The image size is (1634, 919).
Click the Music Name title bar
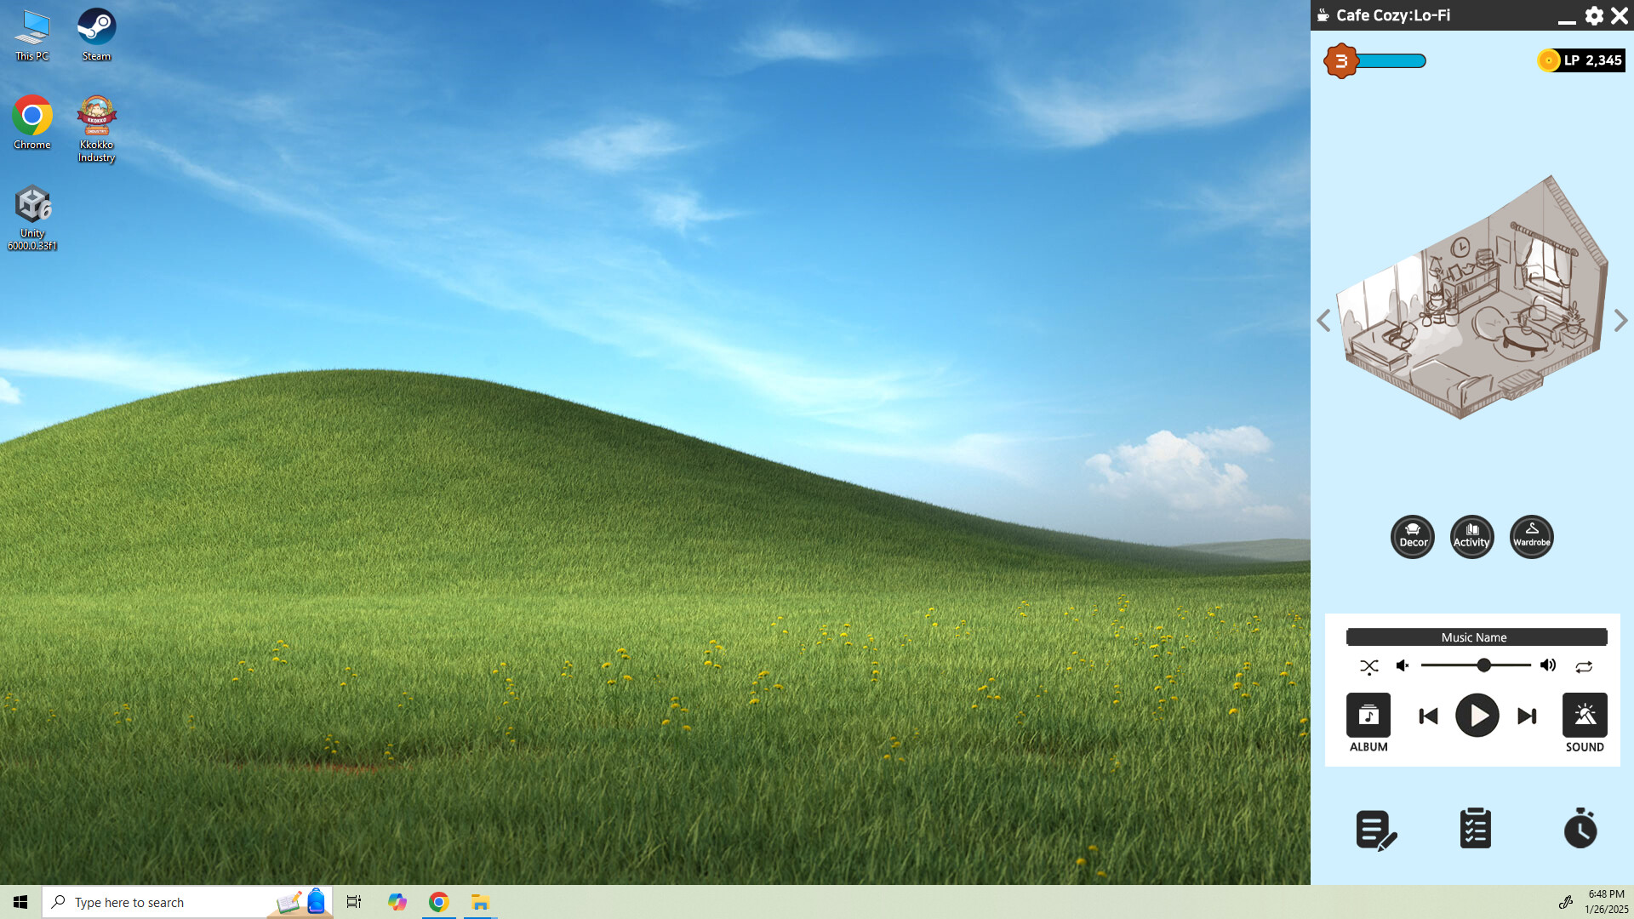pos(1476,637)
